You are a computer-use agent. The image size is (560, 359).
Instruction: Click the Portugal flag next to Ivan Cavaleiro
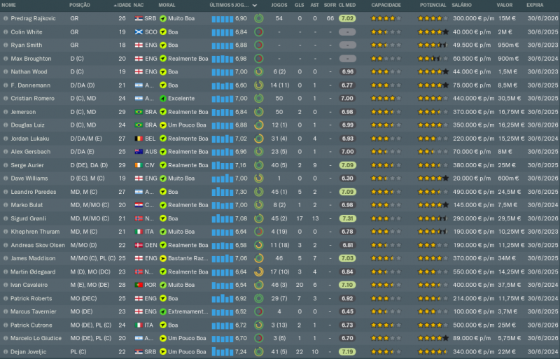click(139, 285)
